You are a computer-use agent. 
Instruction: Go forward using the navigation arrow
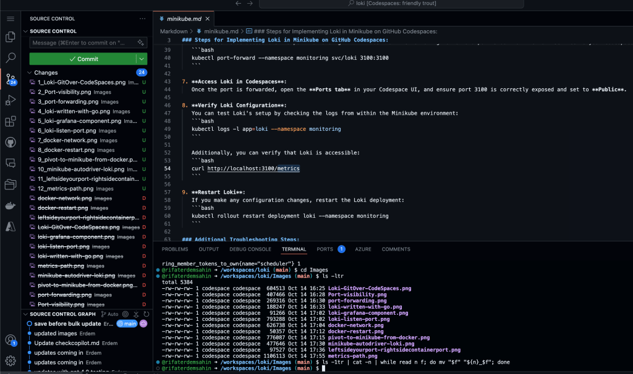(250, 3)
